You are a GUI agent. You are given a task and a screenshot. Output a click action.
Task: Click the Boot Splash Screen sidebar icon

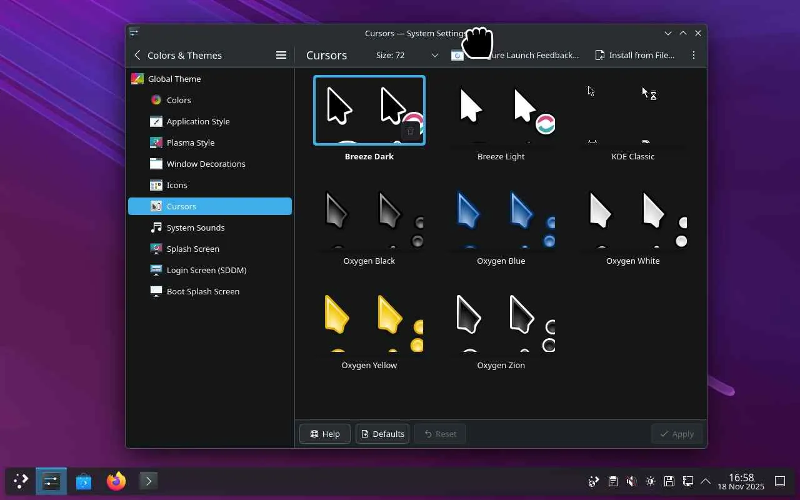pyautogui.click(x=156, y=291)
